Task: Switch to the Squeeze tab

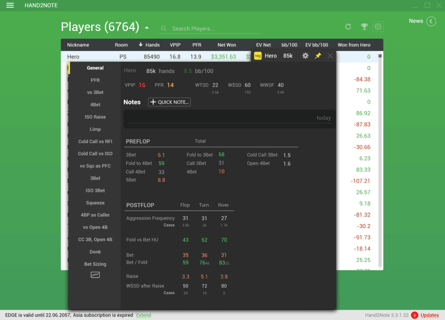Action: [95, 203]
